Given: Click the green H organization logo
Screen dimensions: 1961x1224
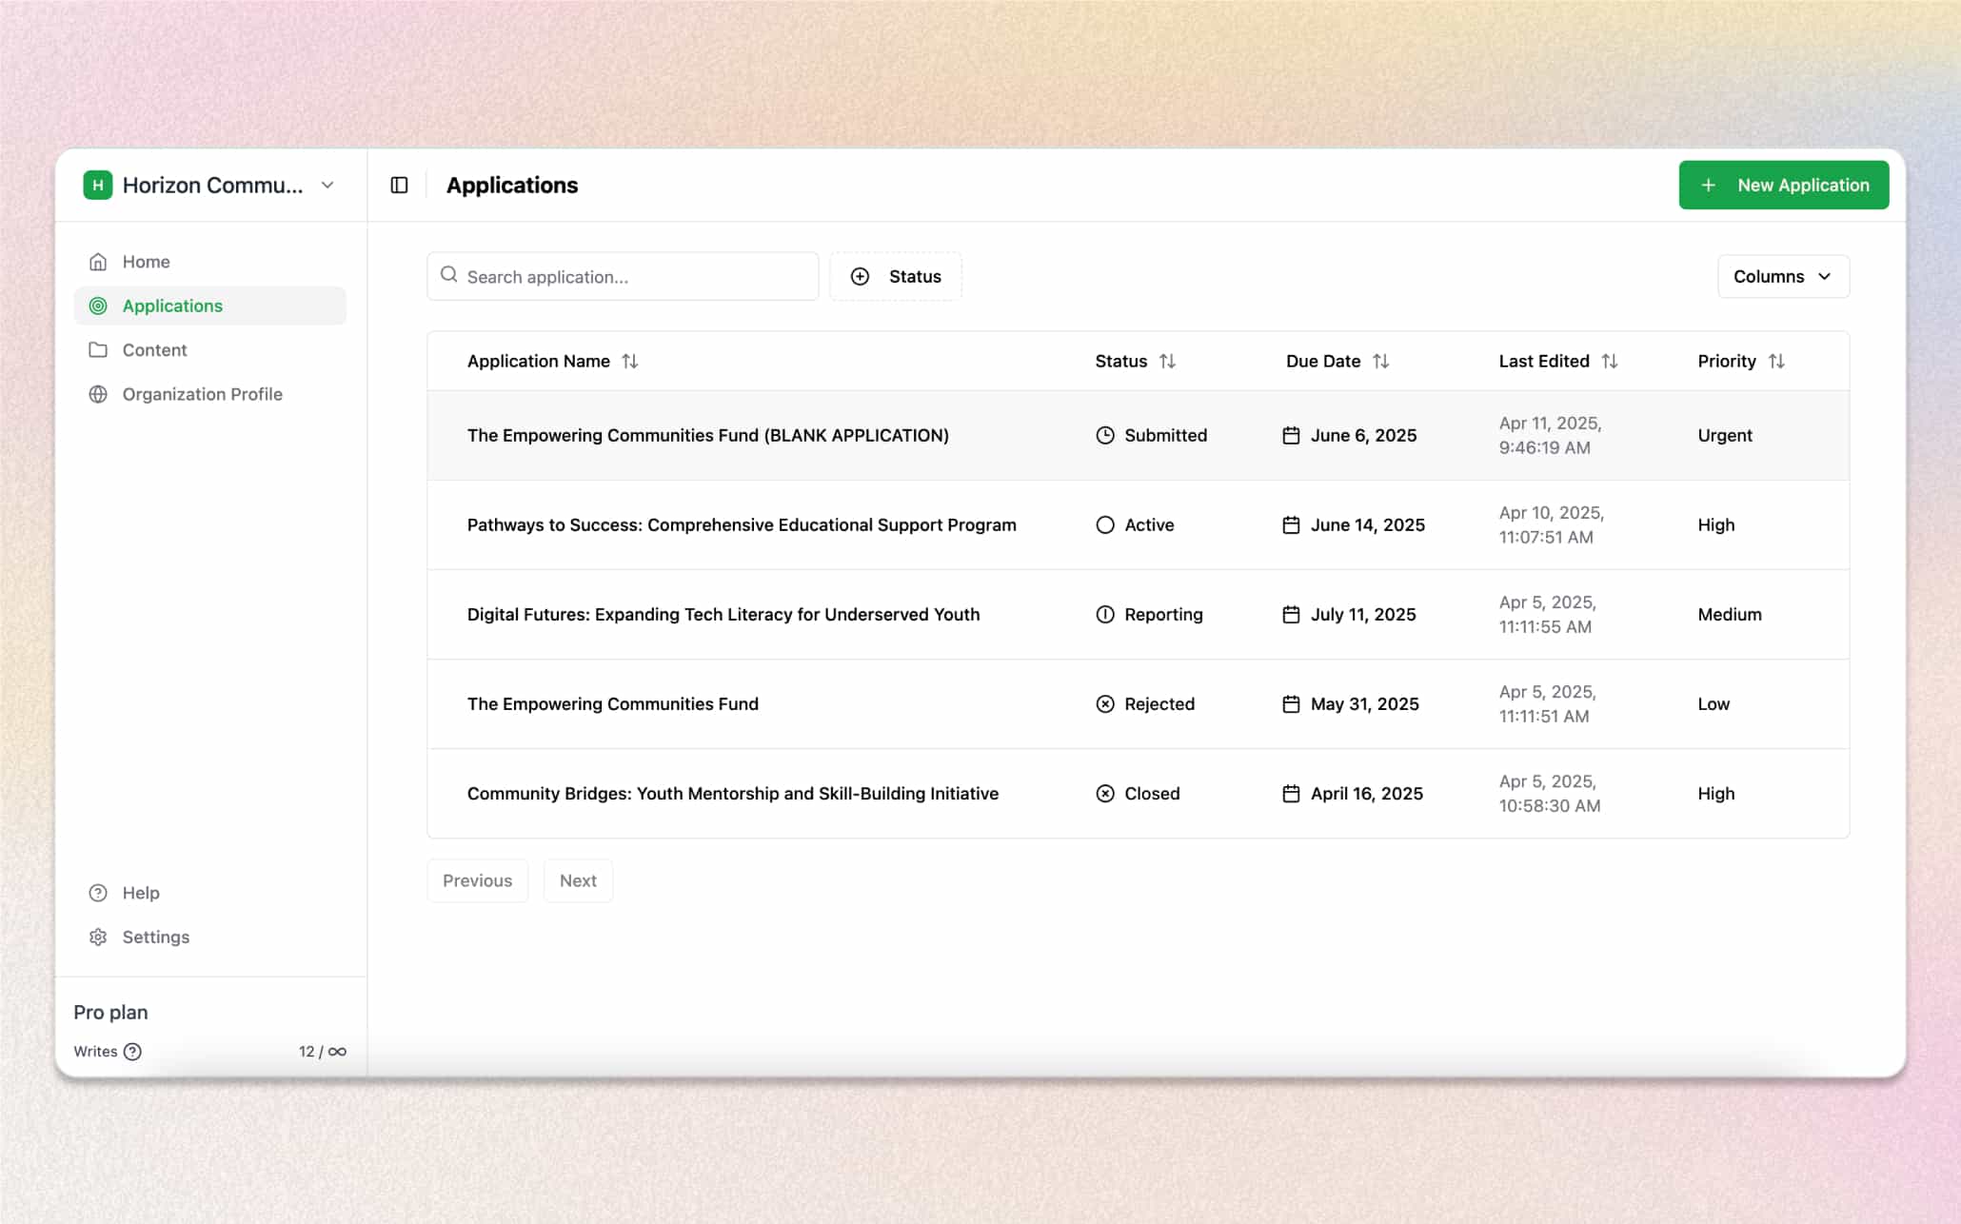Looking at the screenshot, I should tap(97, 185).
